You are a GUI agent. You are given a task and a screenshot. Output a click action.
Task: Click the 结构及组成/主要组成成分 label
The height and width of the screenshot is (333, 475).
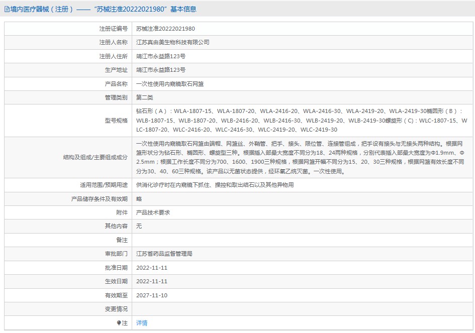(96, 157)
